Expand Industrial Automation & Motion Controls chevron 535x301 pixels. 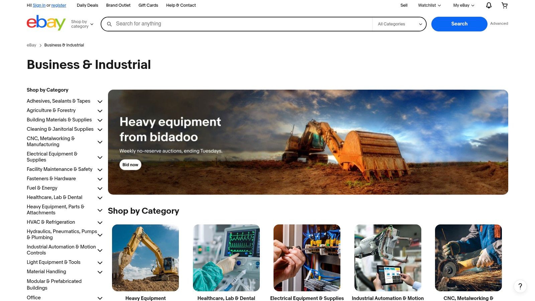100,250
